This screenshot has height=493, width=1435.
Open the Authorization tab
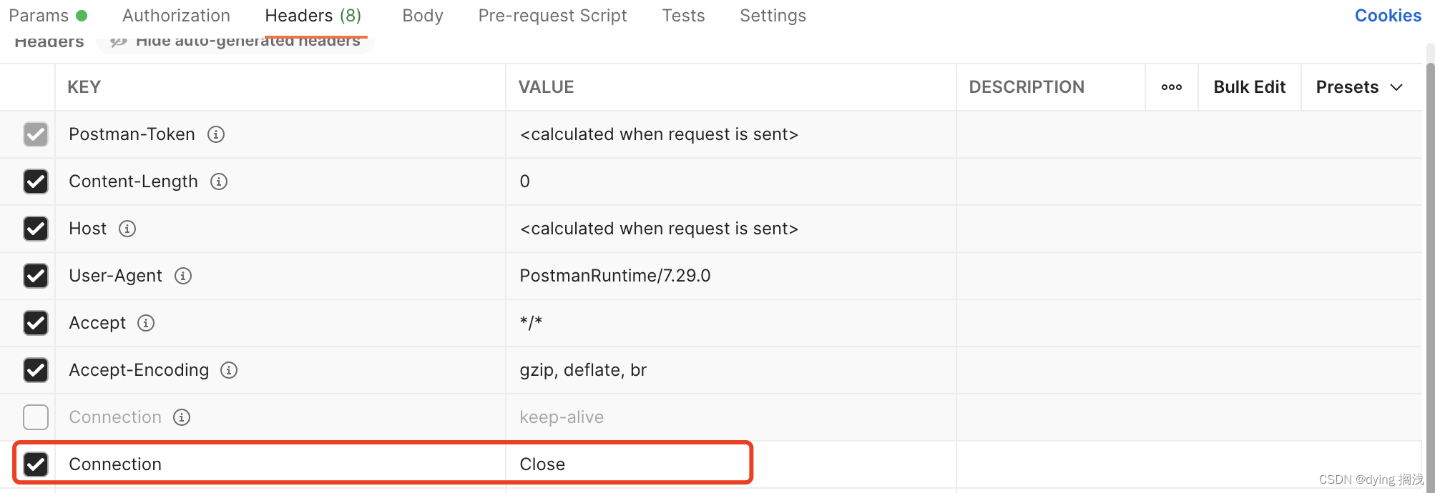coord(176,16)
